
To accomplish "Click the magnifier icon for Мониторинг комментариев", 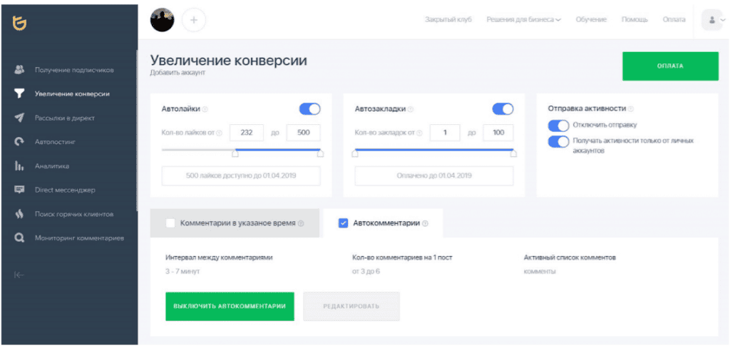I will click(19, 238).
